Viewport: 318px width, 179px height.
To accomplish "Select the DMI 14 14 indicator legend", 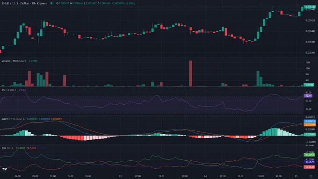I will click(7, 148).
